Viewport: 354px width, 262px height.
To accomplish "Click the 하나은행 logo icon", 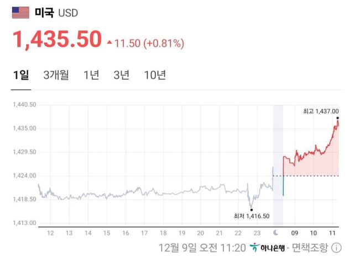I will coord(254,247).
